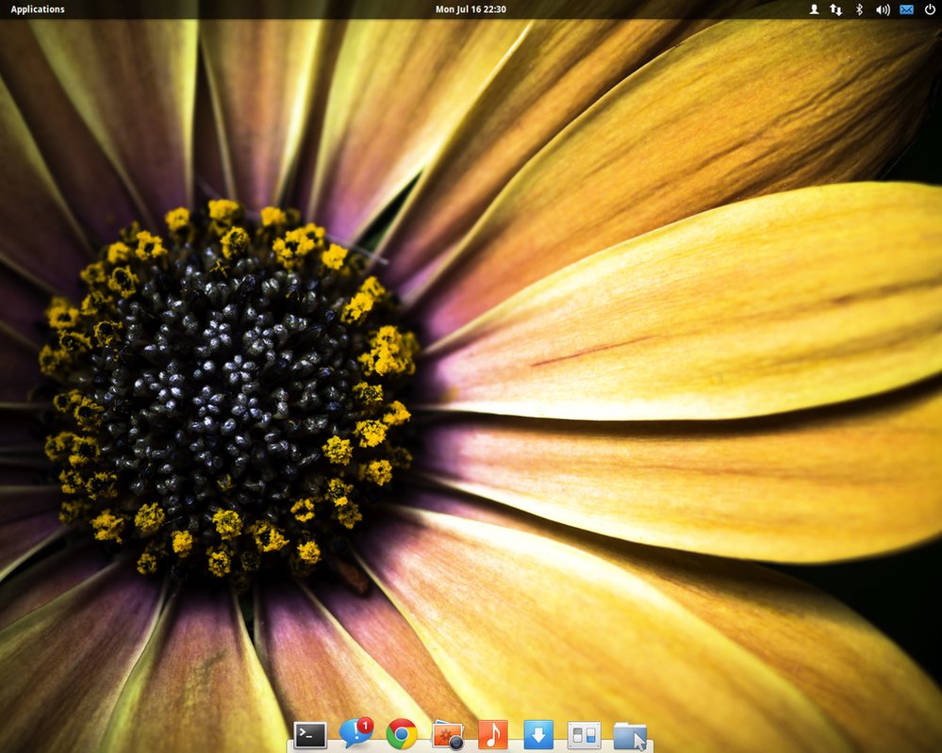The height and width of the screenshot is (753, 942).
Task: Open the date and time indicator
Action: click(x=471, y=9)
